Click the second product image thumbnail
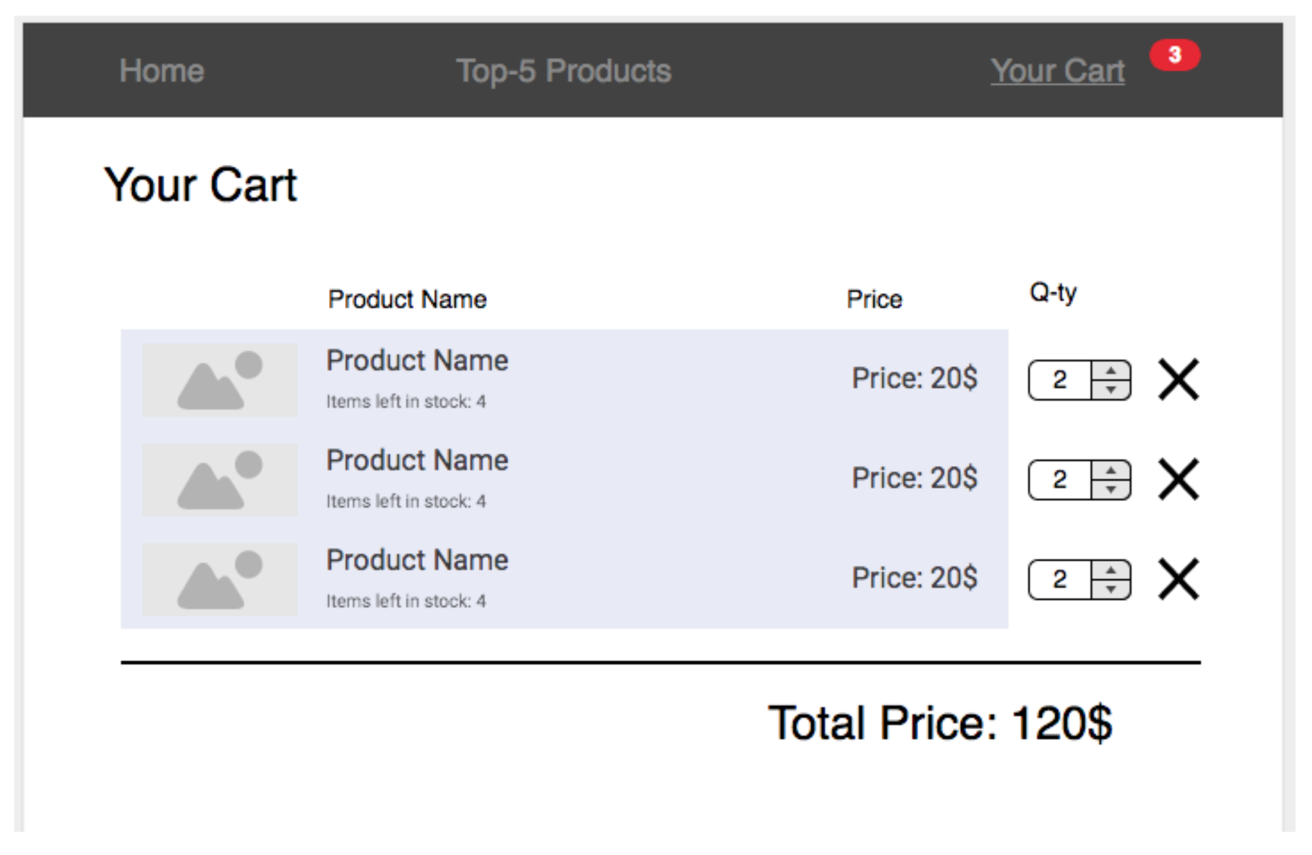The image size is (1312, 855). pyautogui.click(x=220, y=480)
